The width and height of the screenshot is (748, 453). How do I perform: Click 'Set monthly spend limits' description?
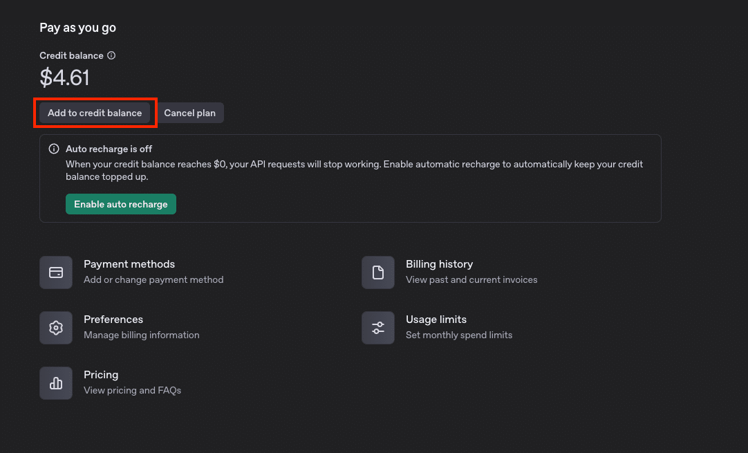pos(459,335)
